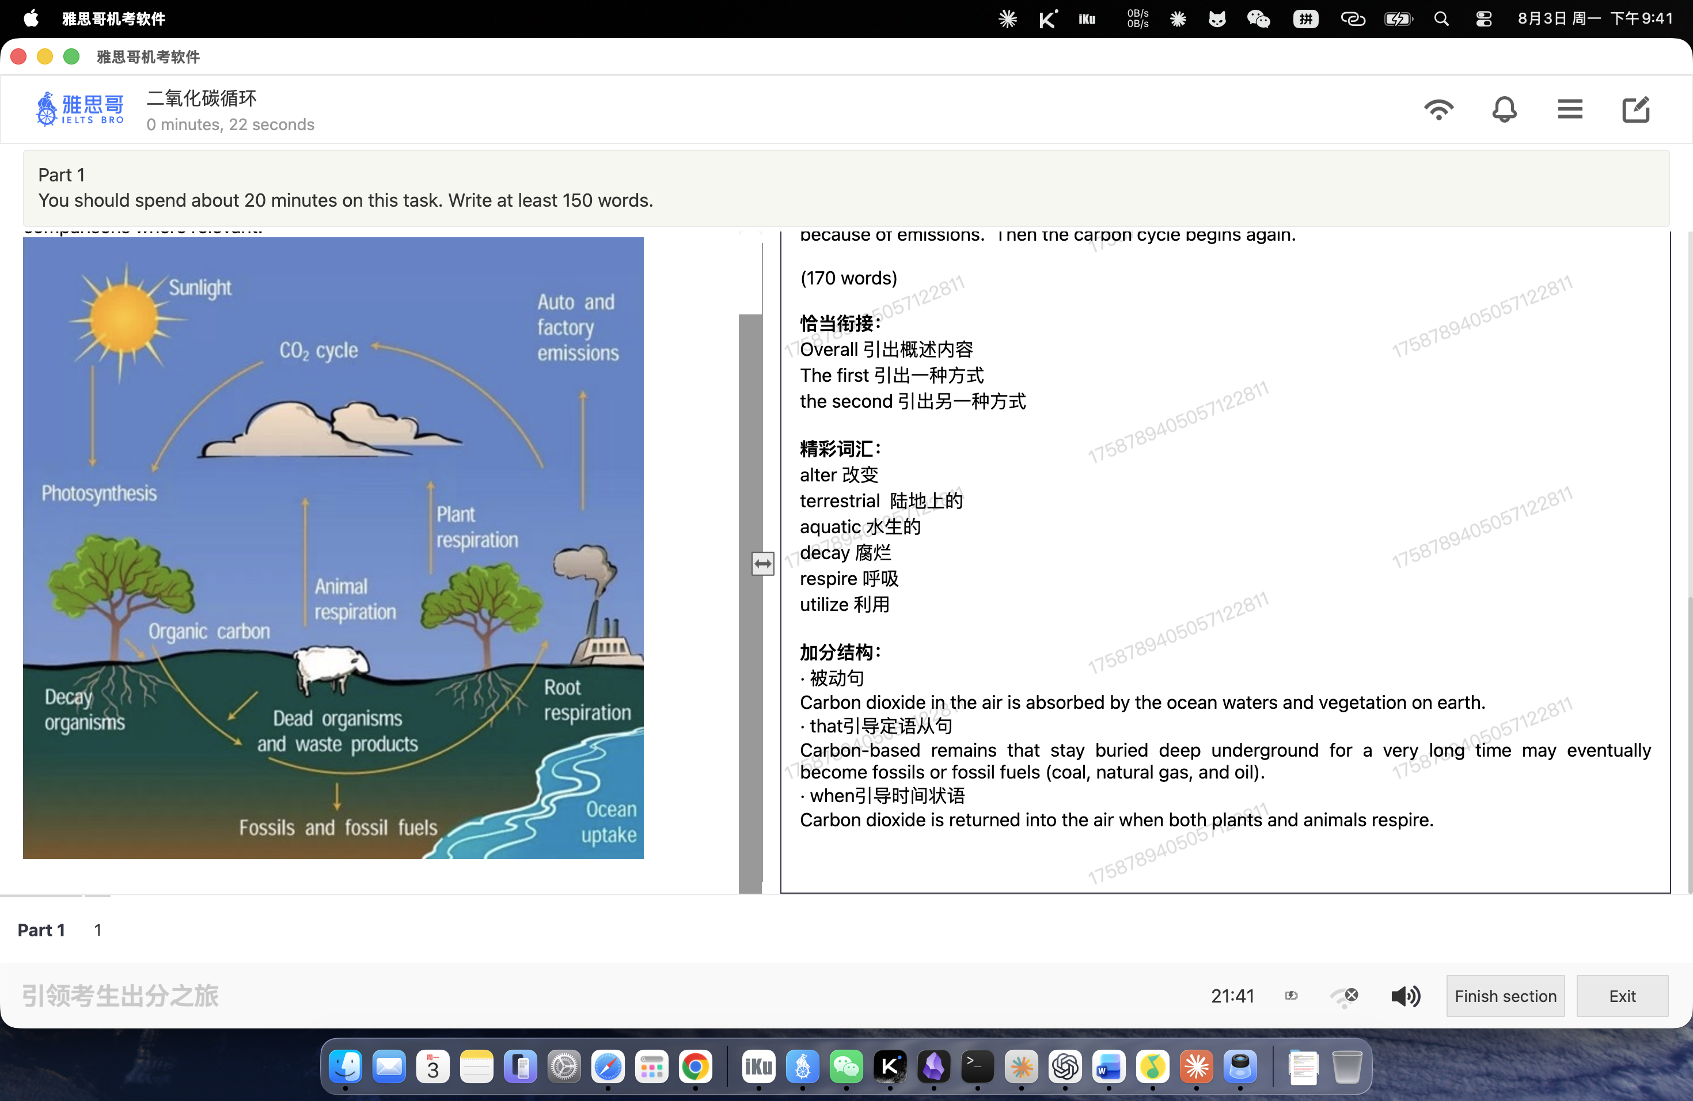Click the '恰当衔接:' heading
Viewport: 1693px width, 1101px height.
(x=841, y=324)
